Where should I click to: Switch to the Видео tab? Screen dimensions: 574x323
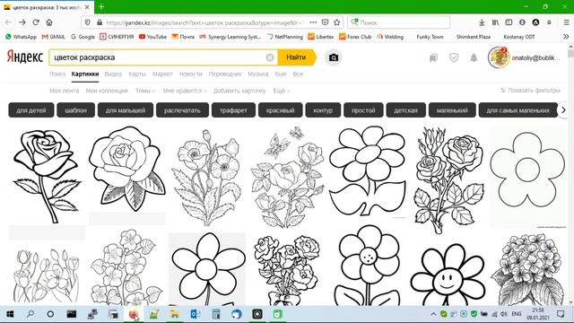tap(113, 74)
